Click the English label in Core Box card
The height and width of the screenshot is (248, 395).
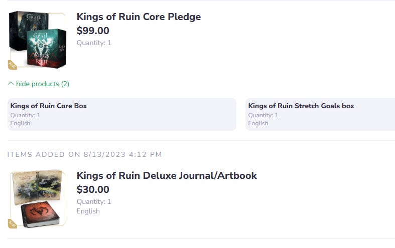click(20, 123)
